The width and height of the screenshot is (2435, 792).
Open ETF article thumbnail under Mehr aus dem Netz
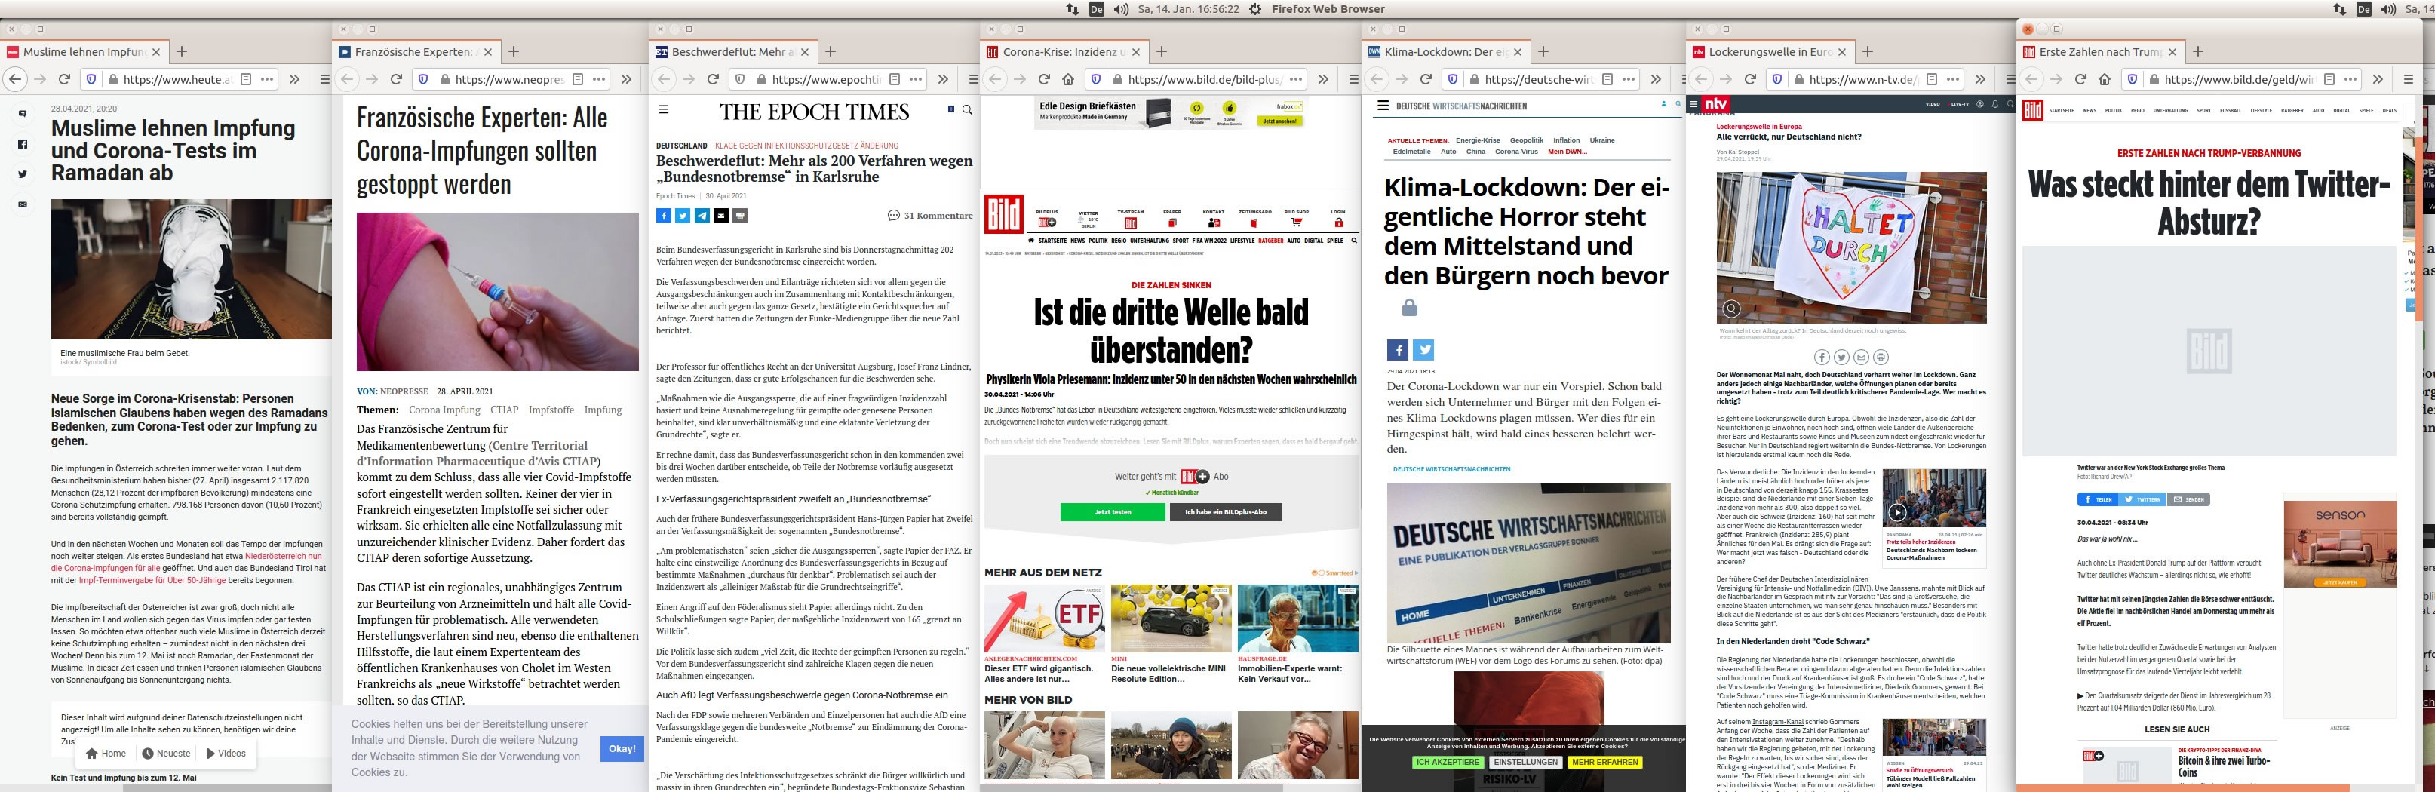click(1045, 618)
